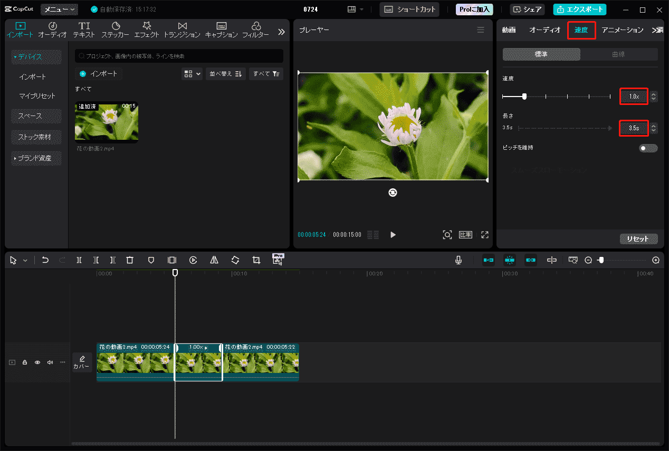
Task: Adjust the timeline zoom slider
Action: coord(600,260)
